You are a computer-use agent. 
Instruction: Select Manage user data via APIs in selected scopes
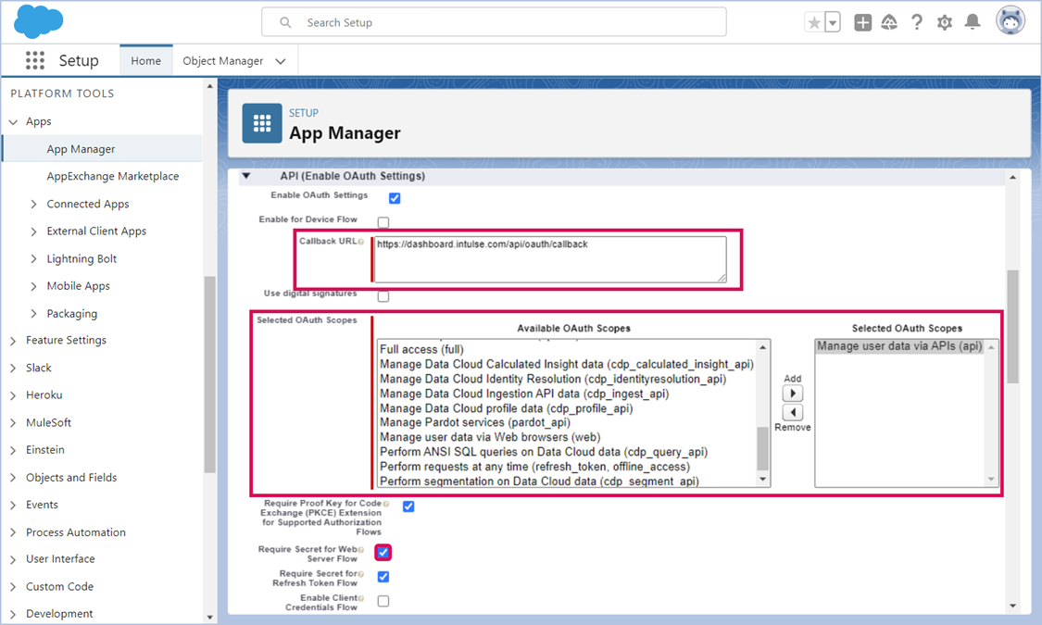tap(899, 346)
